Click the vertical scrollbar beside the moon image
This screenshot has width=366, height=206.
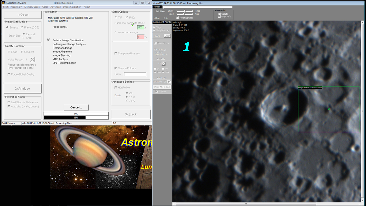[362, 111]
